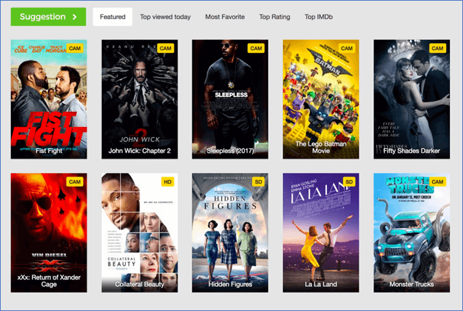Open the La La Land poster

321,233
